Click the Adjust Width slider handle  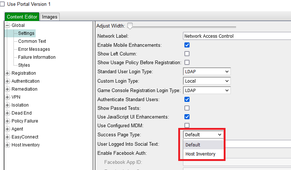[130, 26]
